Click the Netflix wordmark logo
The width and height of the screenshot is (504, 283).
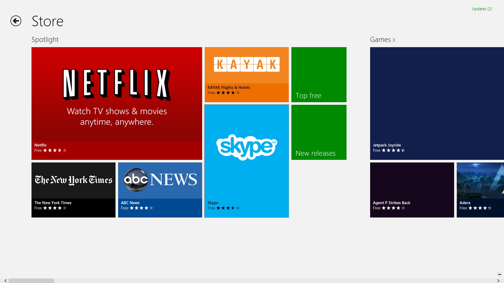coord(117,85)
